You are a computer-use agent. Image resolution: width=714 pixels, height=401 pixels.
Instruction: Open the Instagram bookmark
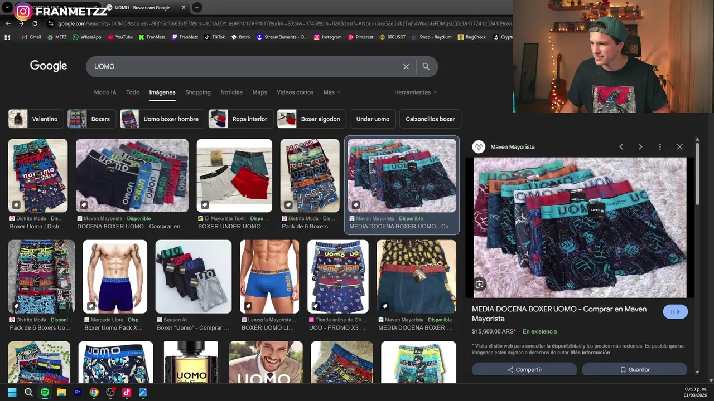click(x=327, y=37)
